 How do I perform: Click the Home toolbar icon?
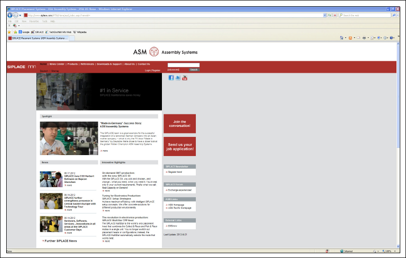pyautogui.click(x=342, y=38)
